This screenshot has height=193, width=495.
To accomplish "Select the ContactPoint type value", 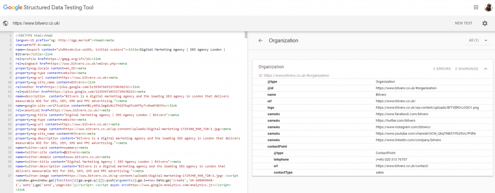I will pos(385,153).
